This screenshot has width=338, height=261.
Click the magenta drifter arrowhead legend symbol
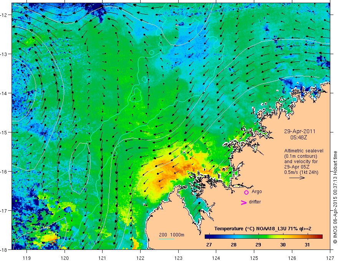[x=244, y=203]
